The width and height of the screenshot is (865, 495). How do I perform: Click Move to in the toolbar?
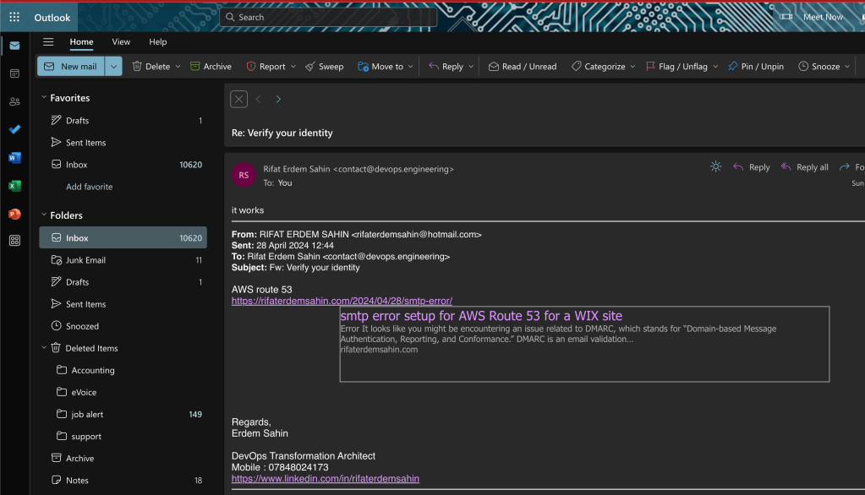[x=380, y=66]
